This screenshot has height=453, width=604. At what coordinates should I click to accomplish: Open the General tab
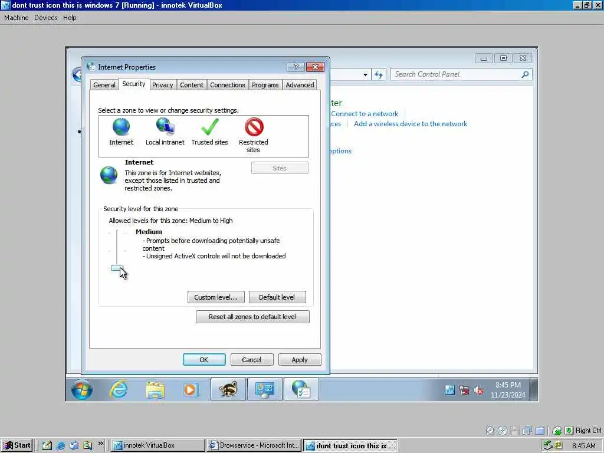[104, 85]
